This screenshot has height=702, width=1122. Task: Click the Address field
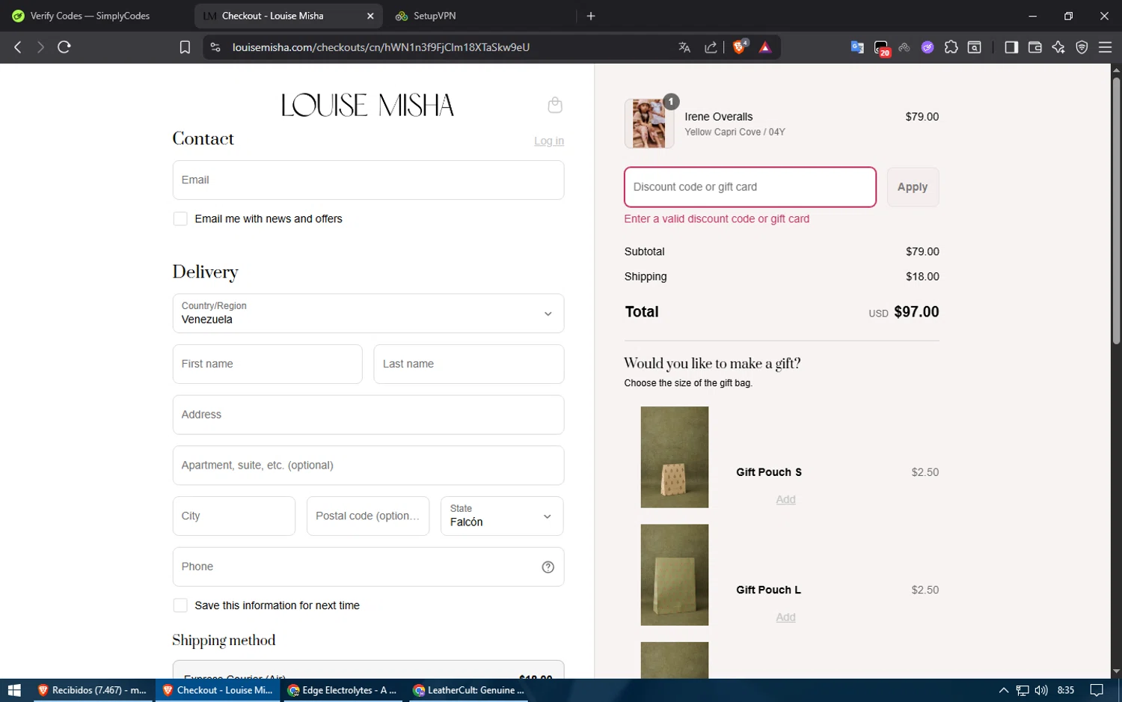tap(368, 415)
